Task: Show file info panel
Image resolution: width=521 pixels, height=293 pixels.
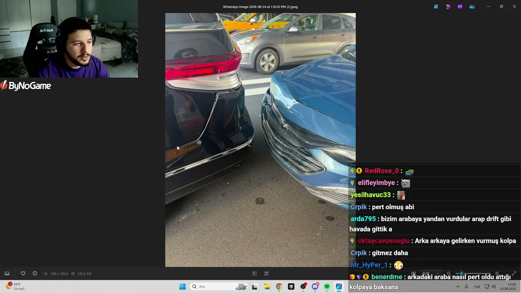Action: click(35, 273)
